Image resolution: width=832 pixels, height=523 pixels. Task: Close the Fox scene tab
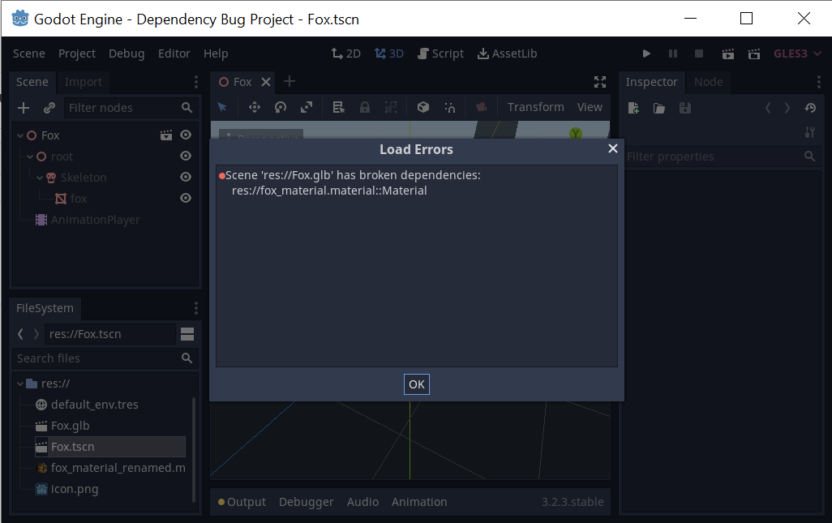click(x=266, y=82)
